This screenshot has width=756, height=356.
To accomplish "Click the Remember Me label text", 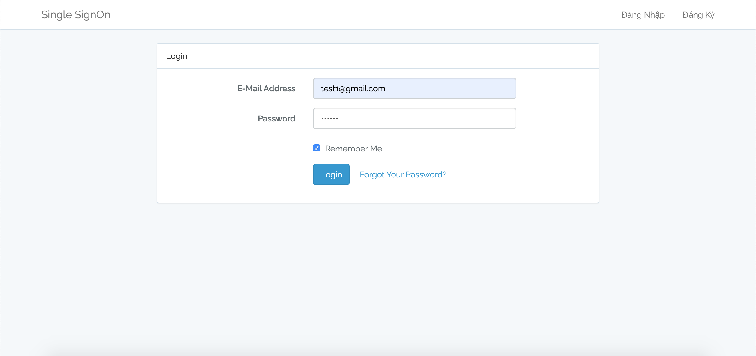I will click(353, 149).
